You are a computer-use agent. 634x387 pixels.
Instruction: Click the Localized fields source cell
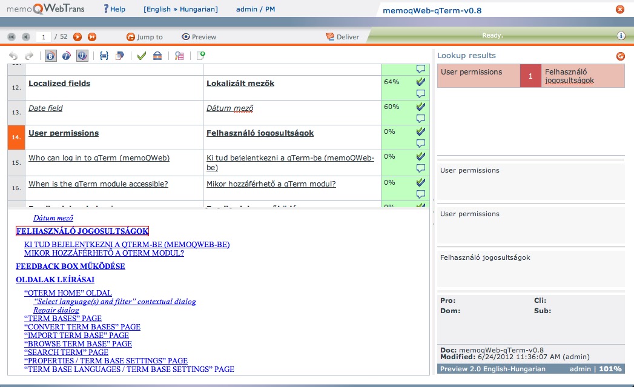coord(114,87)
